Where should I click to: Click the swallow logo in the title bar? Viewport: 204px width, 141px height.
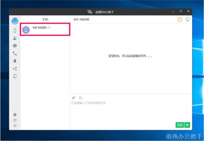pyautogui.click(x=90, y=12)
